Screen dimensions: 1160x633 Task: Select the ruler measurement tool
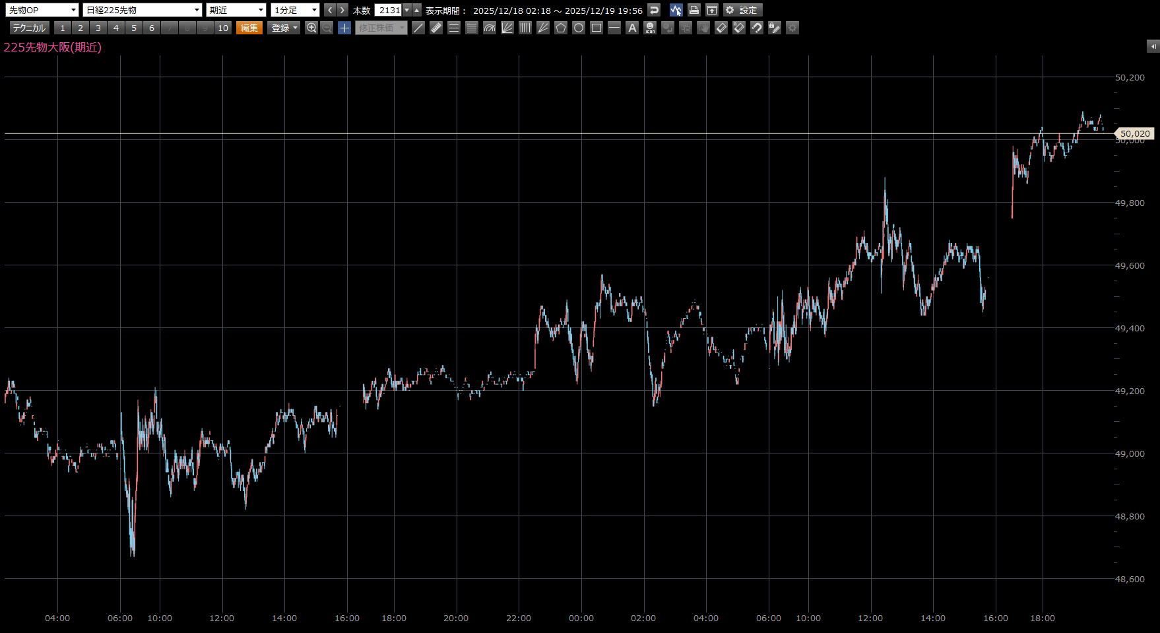[x=436, y=28]
